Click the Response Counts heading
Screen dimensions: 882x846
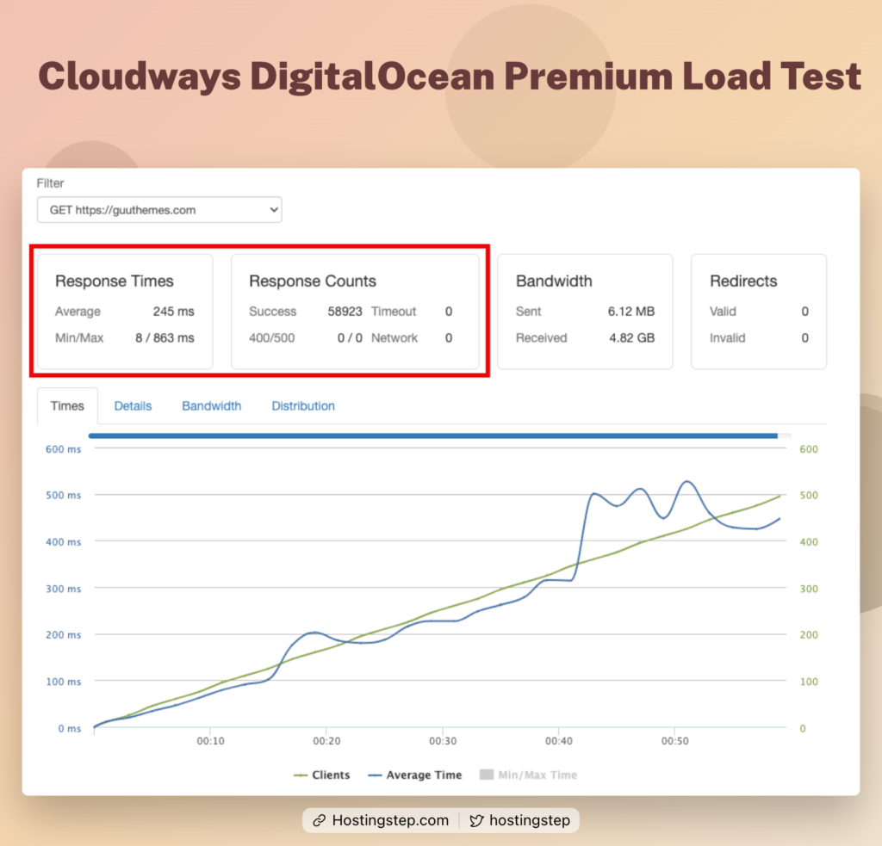pos(313,281)
